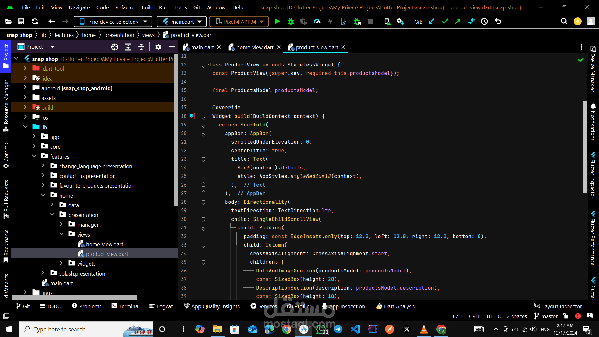Click the Git update project arrow
Screen dimensions: 599x337
click(x=431, y=22)
